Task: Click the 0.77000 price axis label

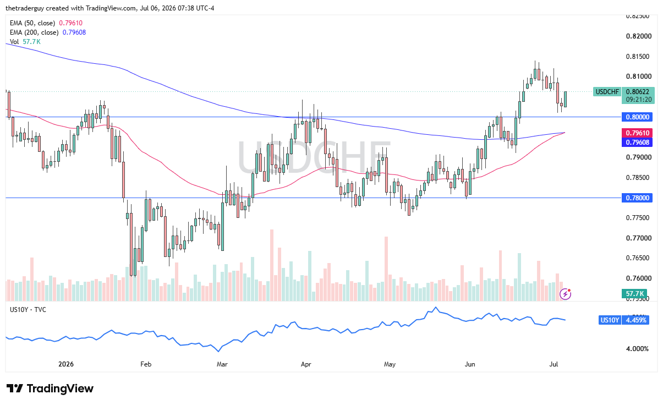Action: click(638, 238)
